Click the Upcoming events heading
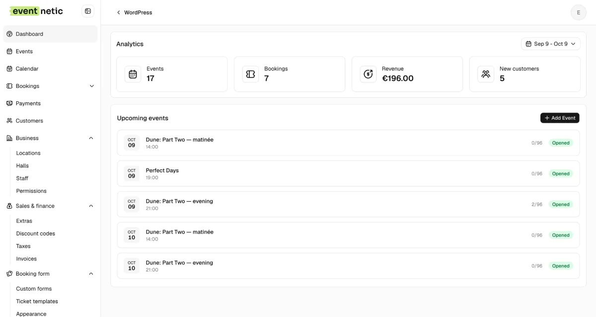Viewport: 596px width, 317px height. (143, 118)
